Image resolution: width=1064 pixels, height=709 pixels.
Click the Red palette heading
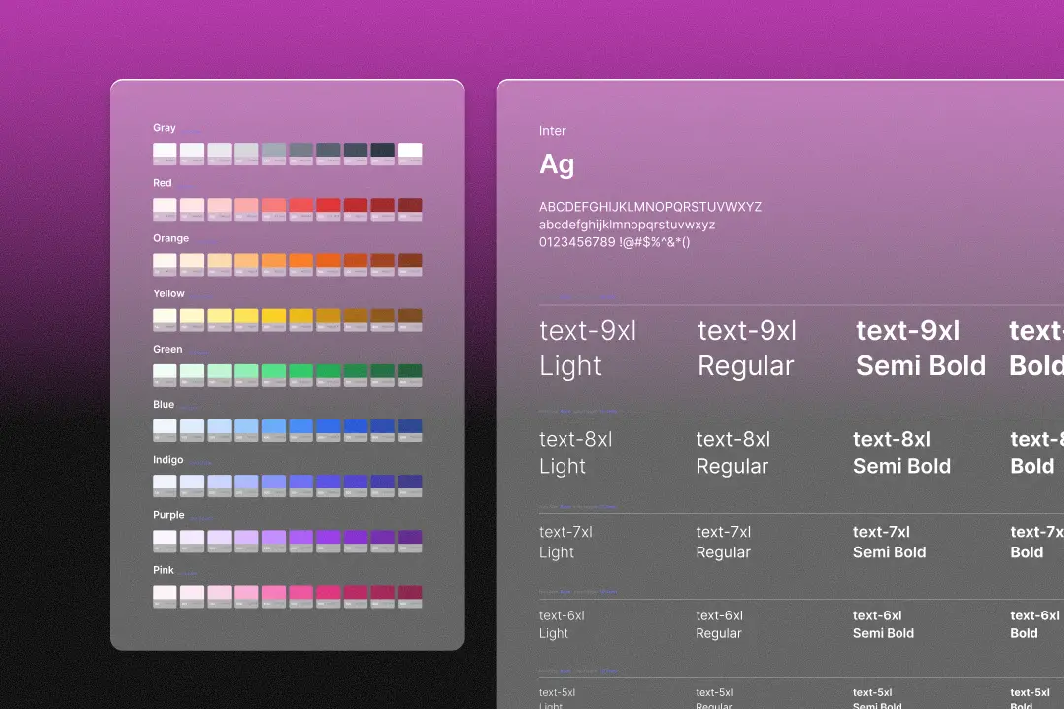163,183
